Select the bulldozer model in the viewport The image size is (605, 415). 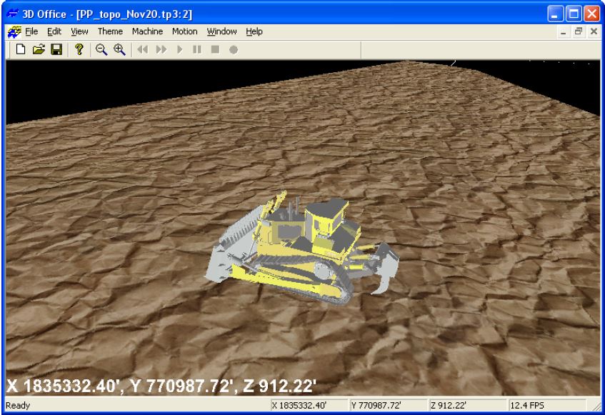301,249
